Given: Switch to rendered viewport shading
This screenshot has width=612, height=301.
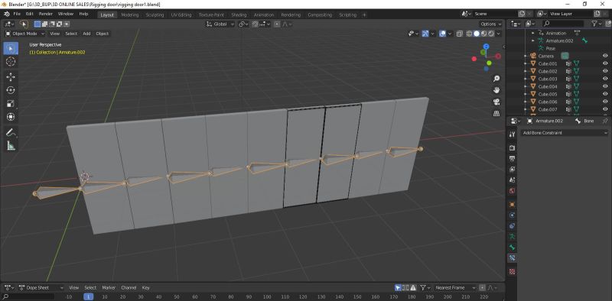Looking at the screenshot, I should pos(491,34).
